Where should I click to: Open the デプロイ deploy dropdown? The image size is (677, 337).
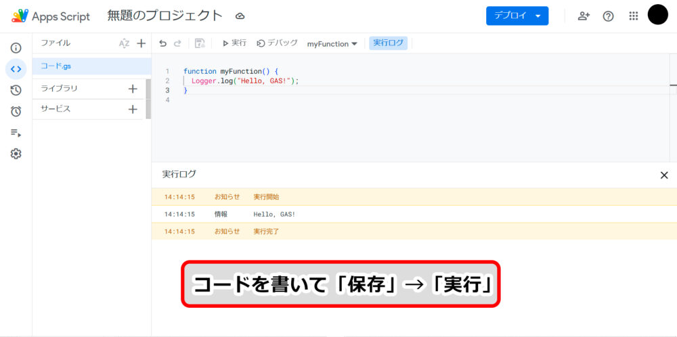(517, 16)
